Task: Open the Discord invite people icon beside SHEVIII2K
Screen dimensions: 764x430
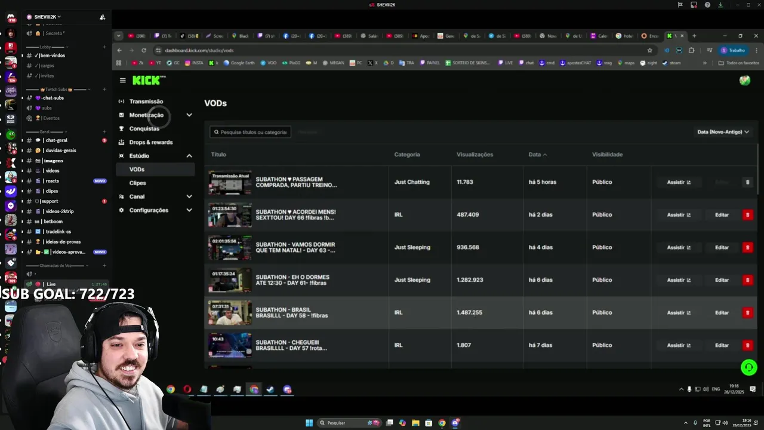Action: [x=103, y=17]
